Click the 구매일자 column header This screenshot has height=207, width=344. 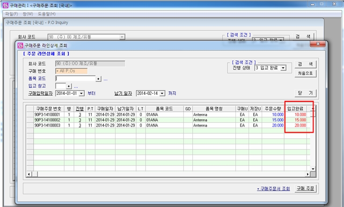[105, 109]
